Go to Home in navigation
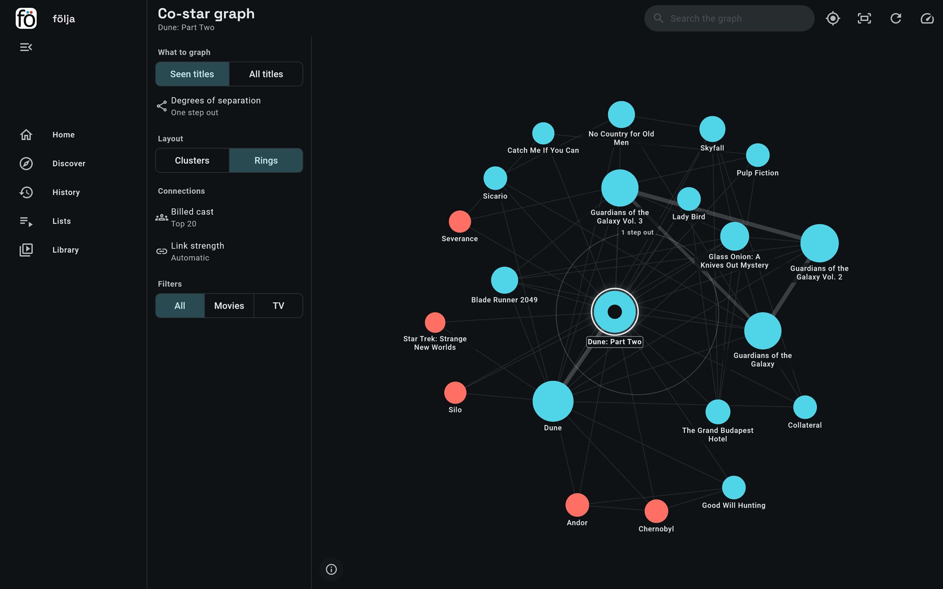This screenshot has height=589, width=943. point(63,135)
